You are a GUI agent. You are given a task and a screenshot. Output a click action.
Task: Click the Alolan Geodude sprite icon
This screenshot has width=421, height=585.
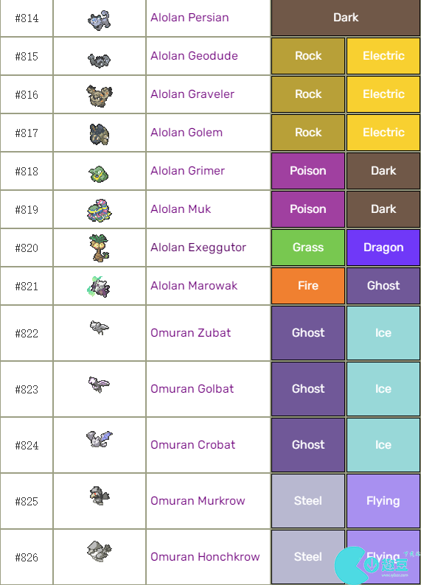pos(99,60)
